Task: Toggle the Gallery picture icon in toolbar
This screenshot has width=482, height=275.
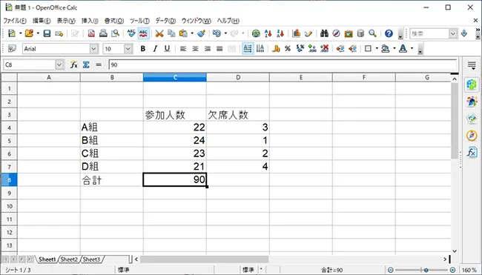Action: 349,33
